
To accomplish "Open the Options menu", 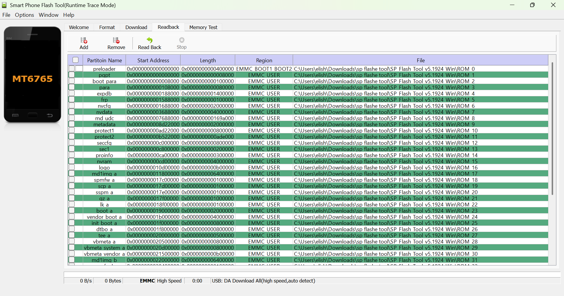I will [24, 15].
